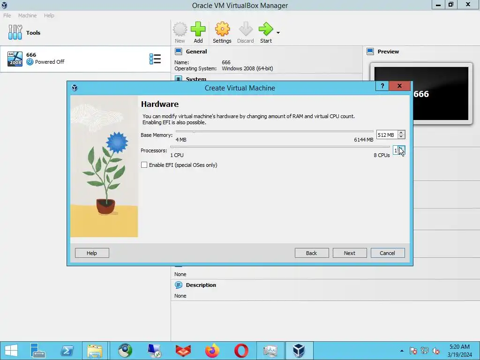The width and height of the screenshot is (480, 360).
Task: Click the 512 MB memory input field
Action: pos(387,135)
